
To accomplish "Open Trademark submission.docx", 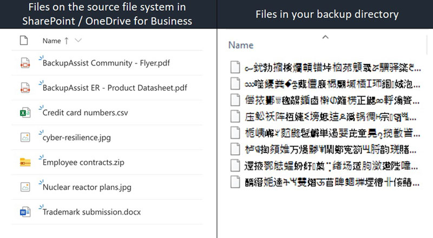I will pyautogui.click(x=91, y=212).
